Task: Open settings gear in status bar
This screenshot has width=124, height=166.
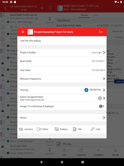Action: 11,2
